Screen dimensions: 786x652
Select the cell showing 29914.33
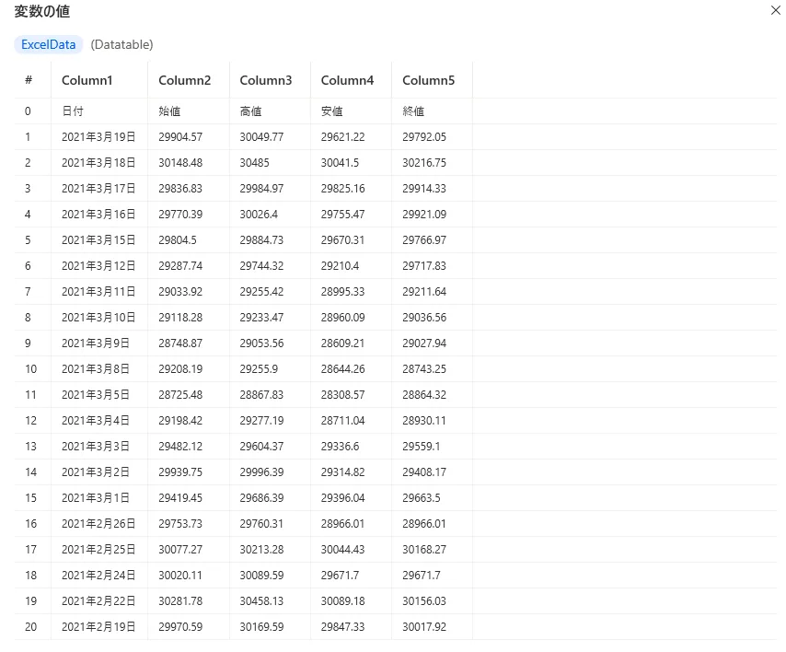coord(423,189)
